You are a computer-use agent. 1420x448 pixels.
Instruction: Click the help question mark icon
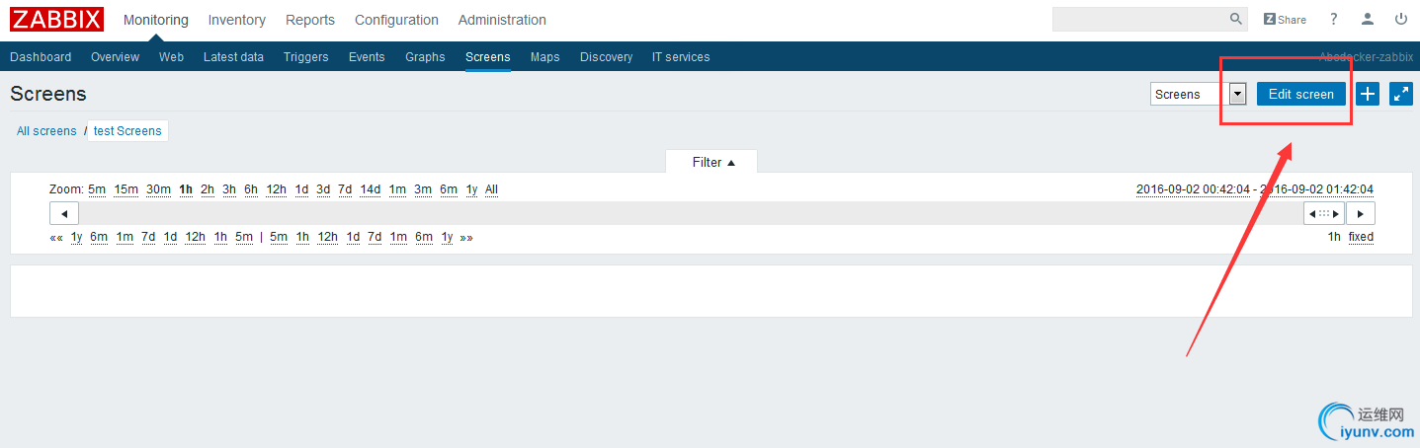coord(1334,19)
